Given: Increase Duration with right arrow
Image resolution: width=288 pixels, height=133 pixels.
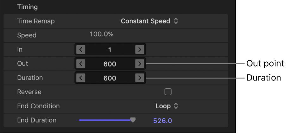Looking at the screenshot, I should [139, 78].
